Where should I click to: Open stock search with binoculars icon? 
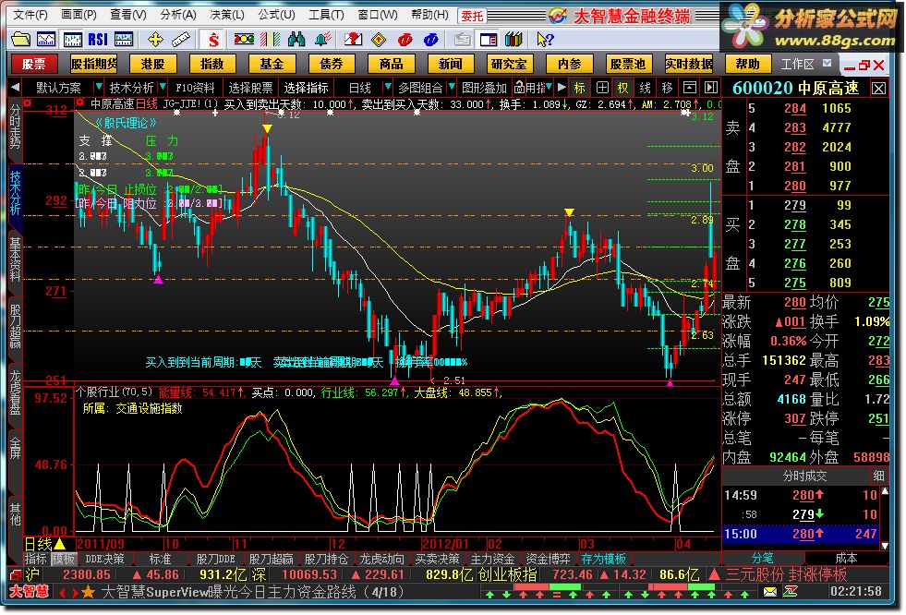tap(296, 40)
